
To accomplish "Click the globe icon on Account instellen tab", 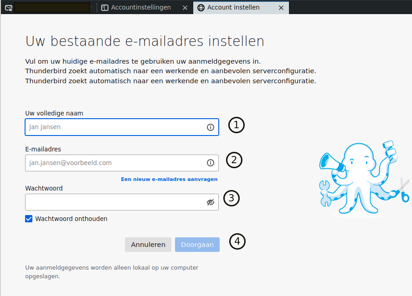I will [201, 8].
